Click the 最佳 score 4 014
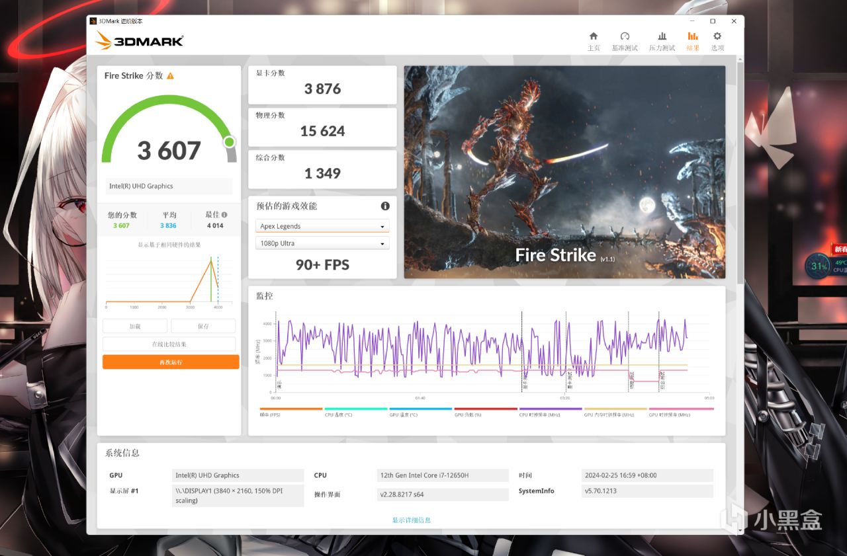Image resolution: width=847 pixels, height=556 pixels. (x=215, y=225)
